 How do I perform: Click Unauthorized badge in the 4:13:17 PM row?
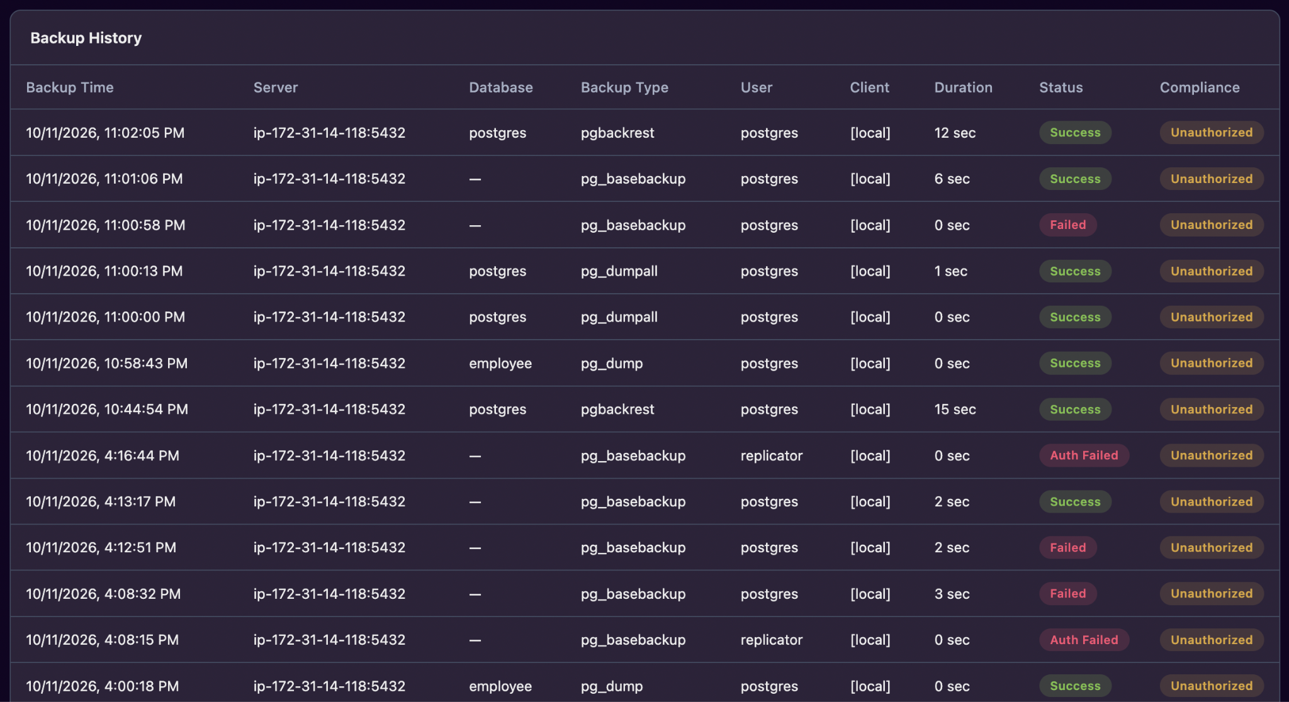coord(1212,501)
